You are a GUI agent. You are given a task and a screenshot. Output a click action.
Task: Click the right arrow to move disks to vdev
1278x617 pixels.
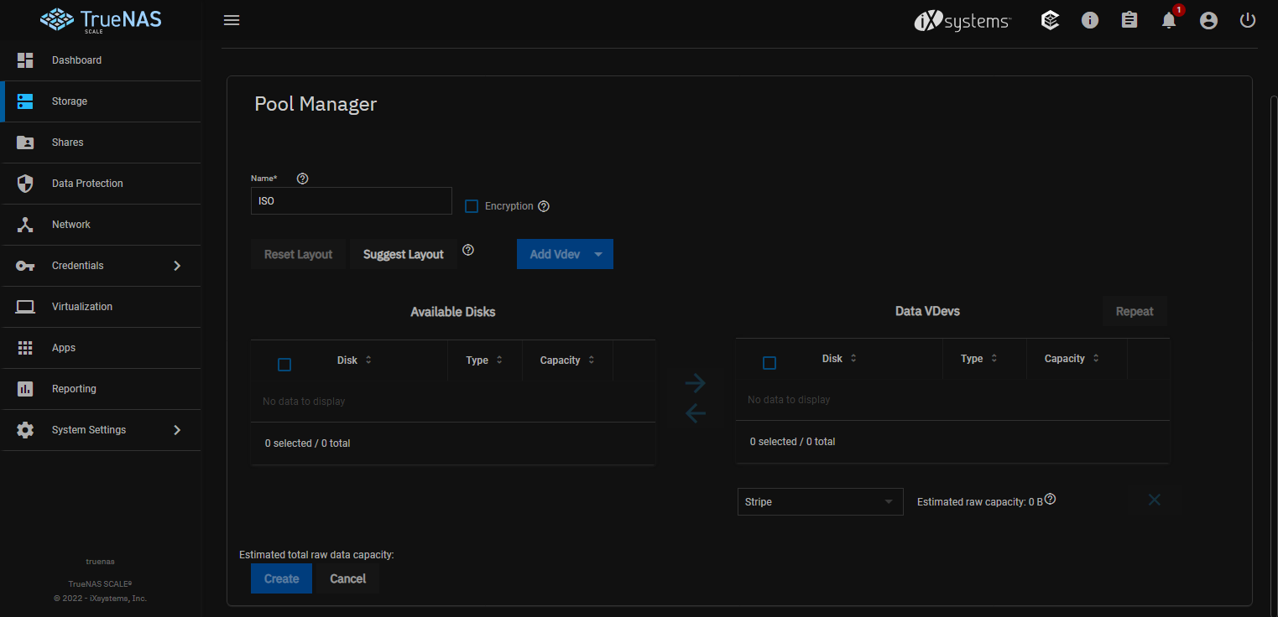tap(695, 383)
